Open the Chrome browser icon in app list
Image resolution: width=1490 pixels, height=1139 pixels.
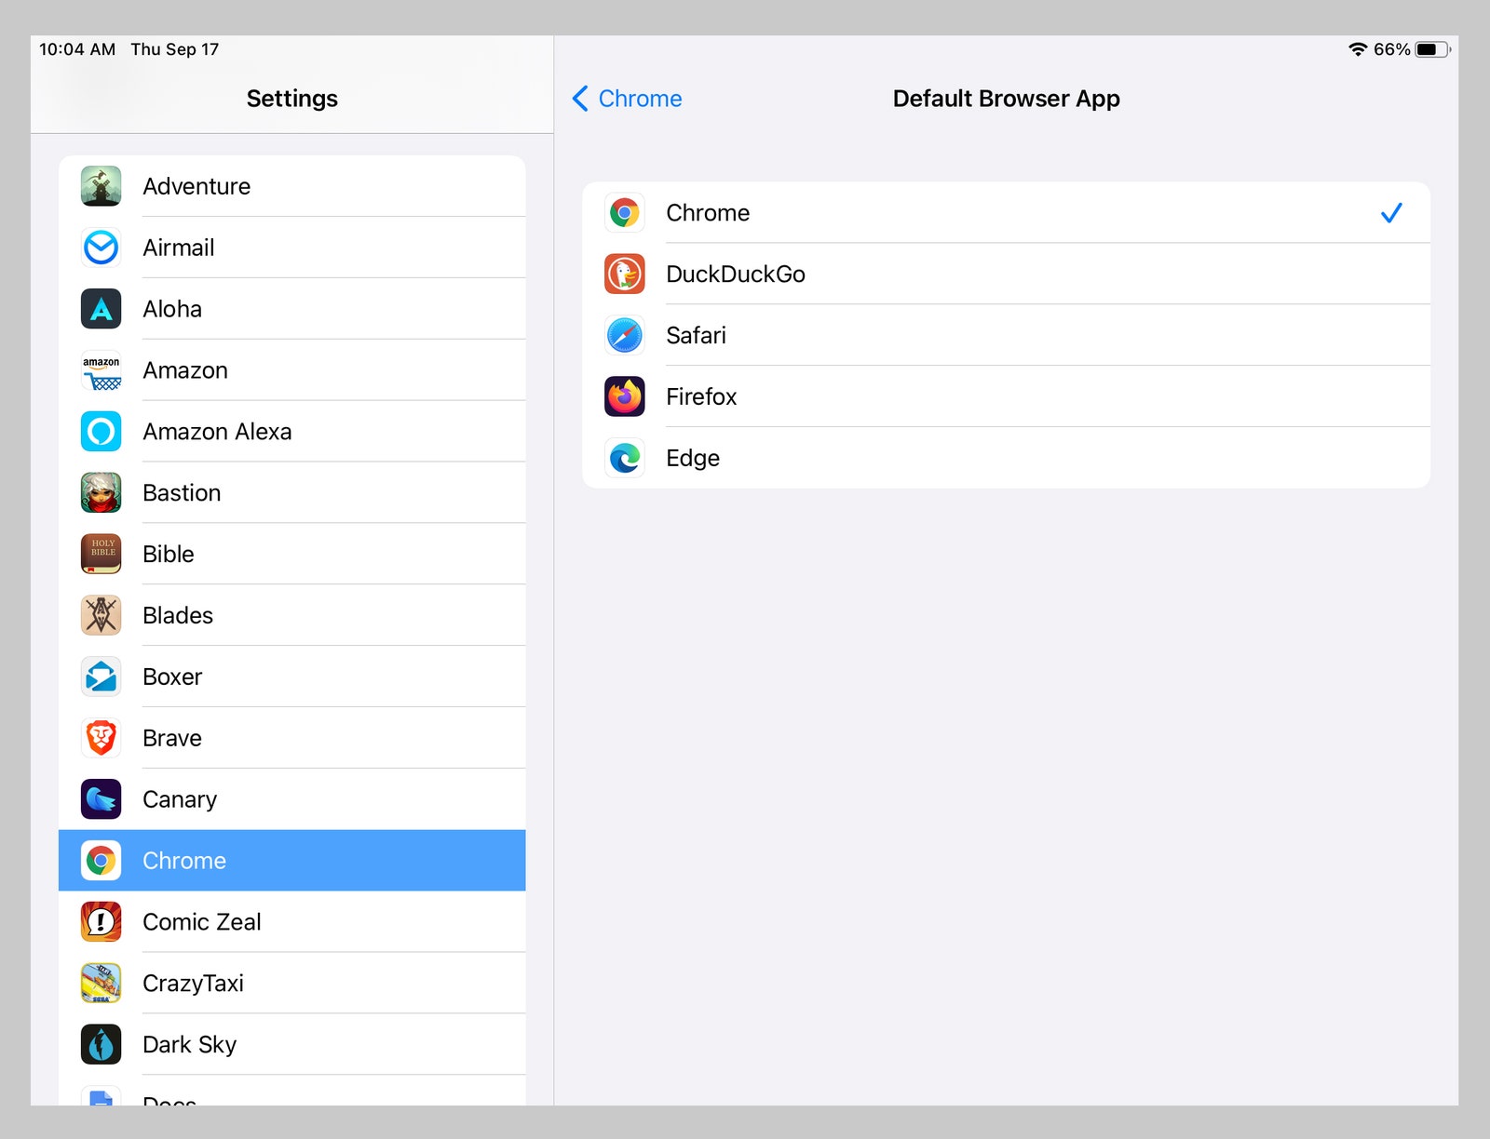coord(101,860)
